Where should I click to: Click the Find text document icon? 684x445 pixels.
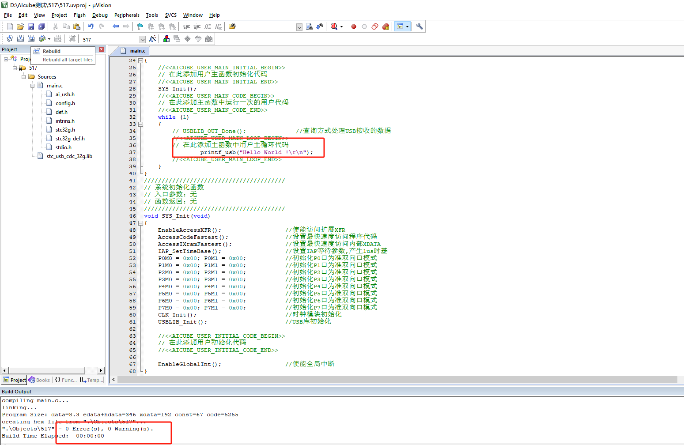point(309,26)
